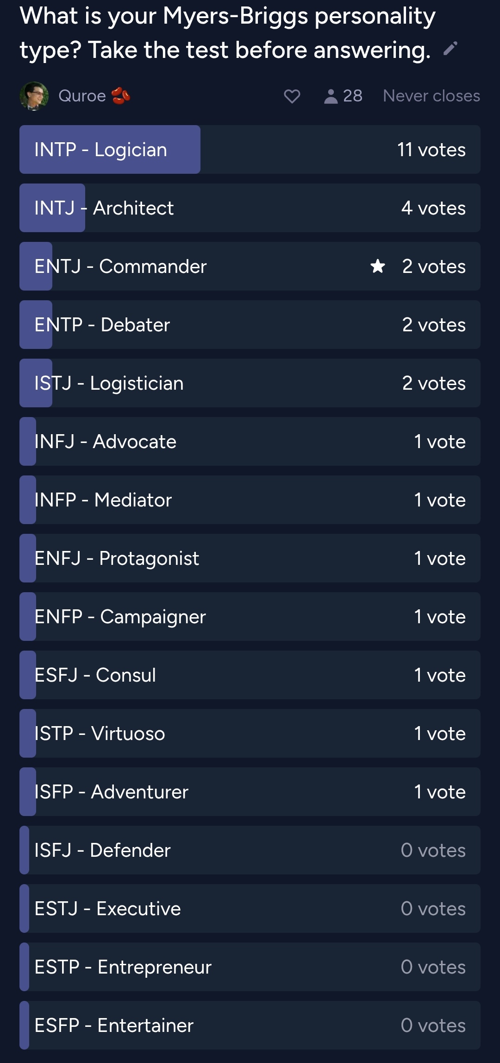Open Quroe's profile picture
This screenshot has height=1063, width=500.
34,96
